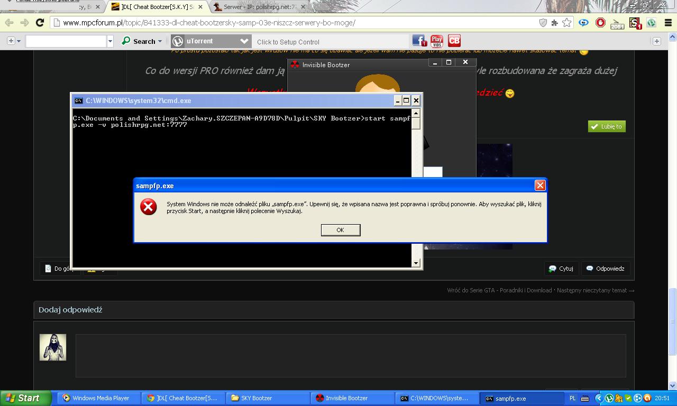Viewport: 677px width, 406px height.
Task: Open the uTorrent toolbar dropdown
Action: (244, 41)
